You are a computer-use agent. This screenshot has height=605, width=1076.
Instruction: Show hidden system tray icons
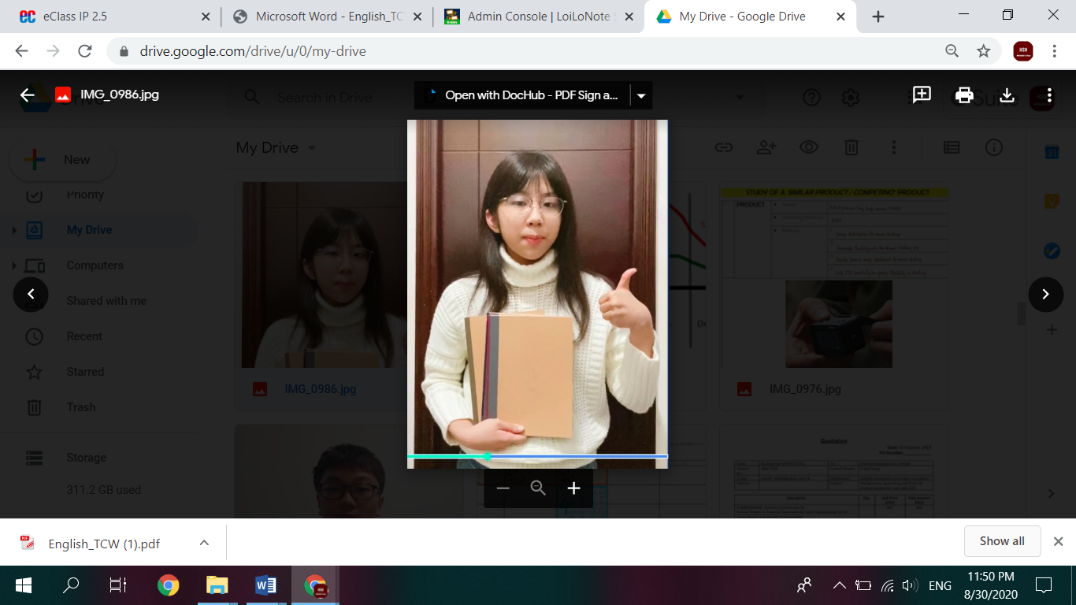[x=839, y=585]
